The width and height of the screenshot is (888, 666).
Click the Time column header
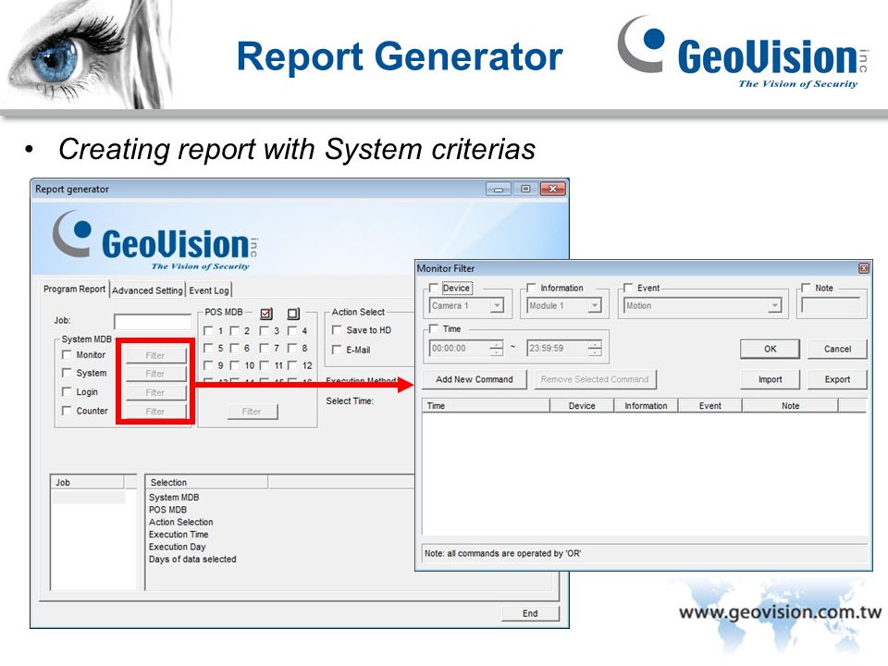click(486, 405)
